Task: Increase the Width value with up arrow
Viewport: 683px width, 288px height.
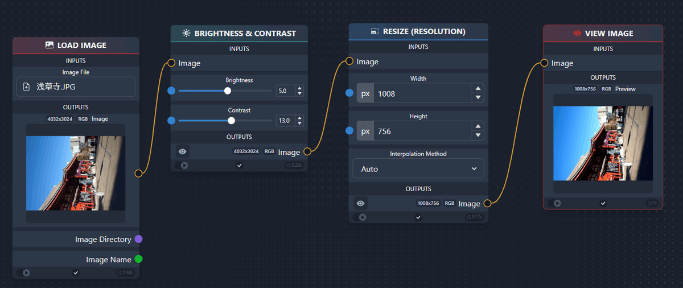Action: pos(478,89)
